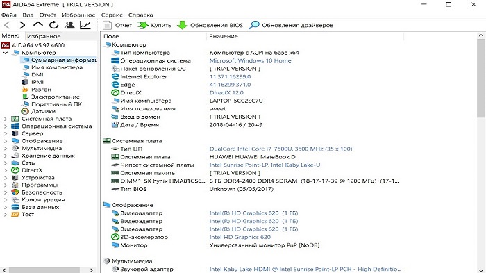Open report preferences with the user icon
The image size is (486, 273).
click(x=69, y=25)
